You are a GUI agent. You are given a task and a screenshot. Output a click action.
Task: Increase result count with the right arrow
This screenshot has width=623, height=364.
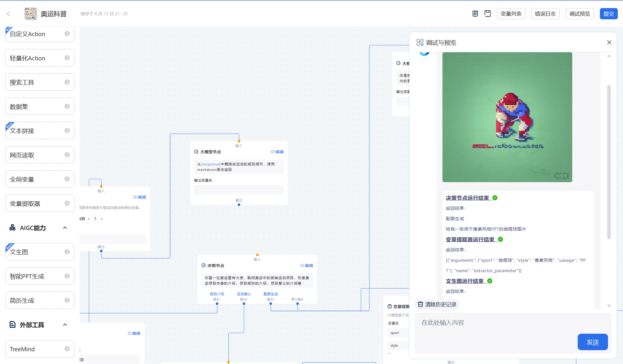pos(102,219)
